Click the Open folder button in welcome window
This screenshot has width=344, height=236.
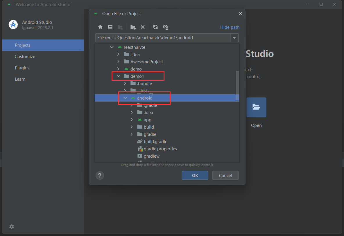(x=256, y=107)
